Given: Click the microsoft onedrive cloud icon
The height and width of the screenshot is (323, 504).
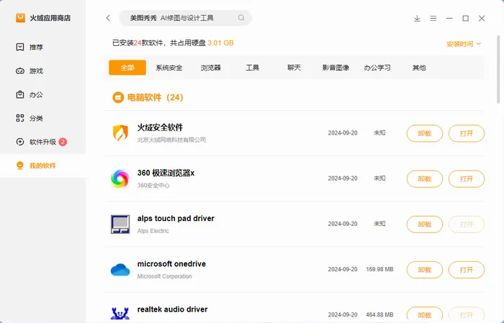Looking at the screenshot, I should 120,270.
